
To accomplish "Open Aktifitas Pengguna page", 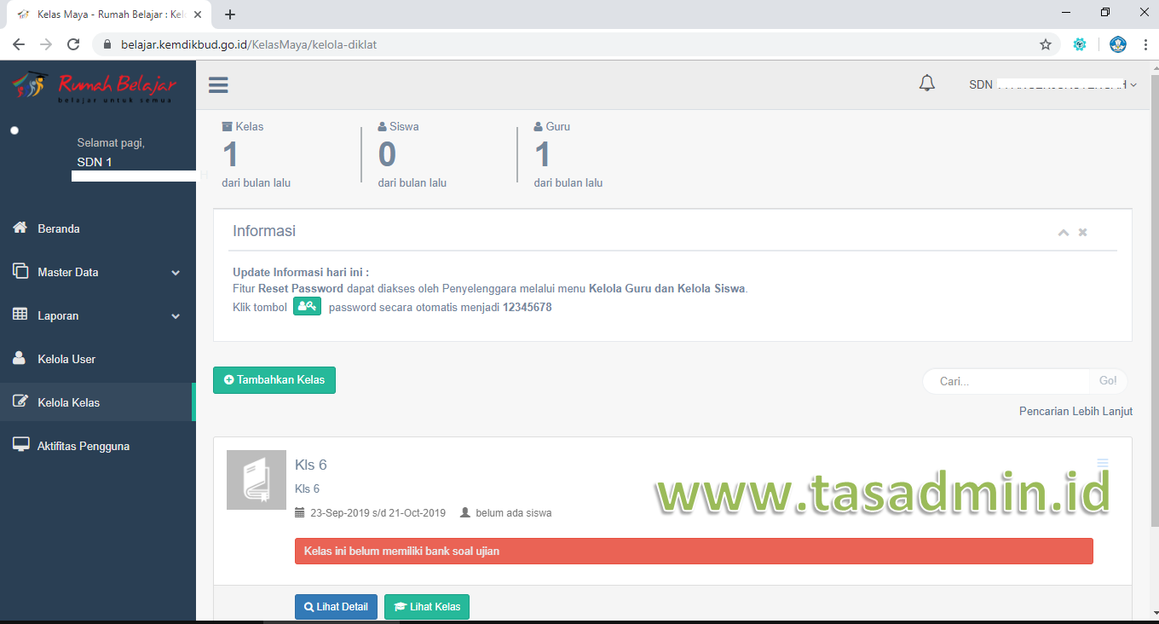I will 97,446.
